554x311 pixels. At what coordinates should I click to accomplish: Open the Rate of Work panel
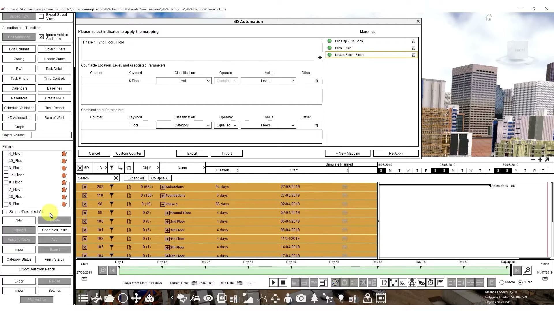coord(55,118)
